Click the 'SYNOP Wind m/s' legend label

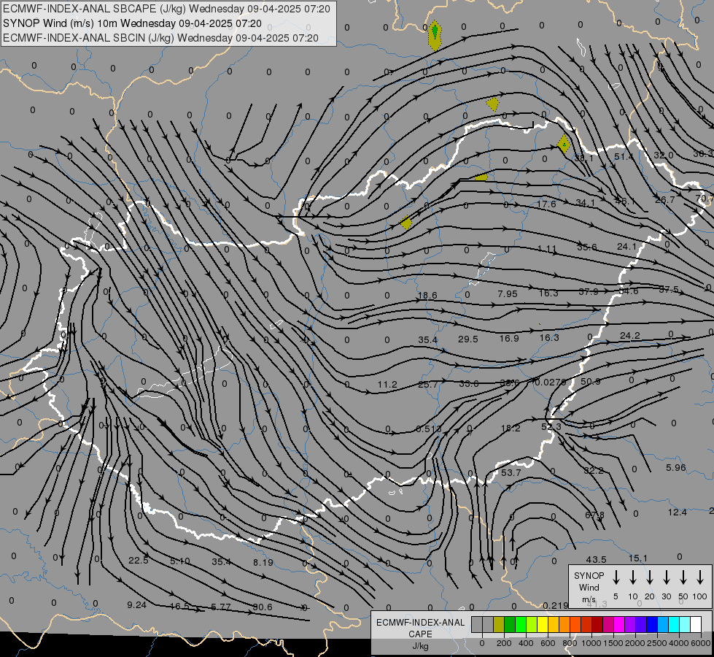[589, 587]
